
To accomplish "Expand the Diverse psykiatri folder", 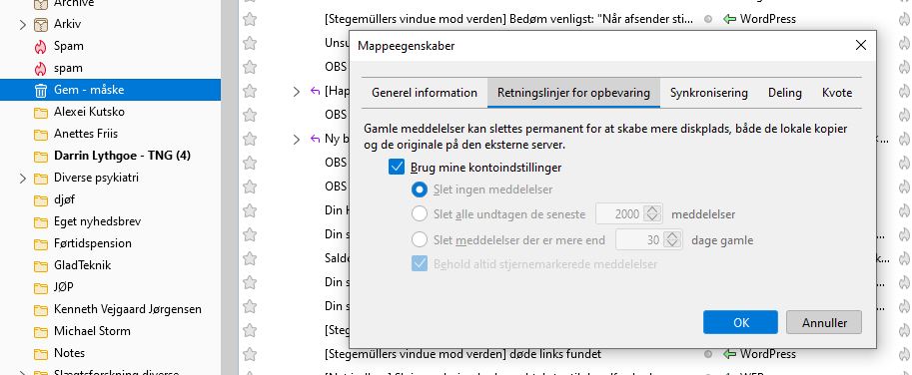I will [x=23, y=179].
